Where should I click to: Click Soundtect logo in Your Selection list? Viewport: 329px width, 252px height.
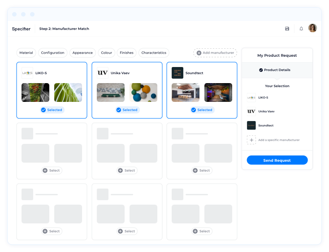coord(251,125)
